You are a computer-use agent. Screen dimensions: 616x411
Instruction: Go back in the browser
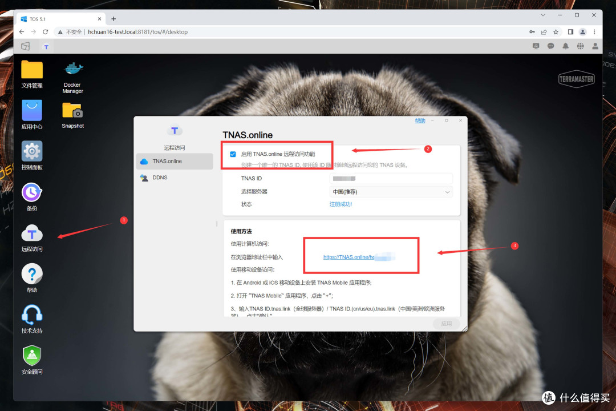point(22,32)
